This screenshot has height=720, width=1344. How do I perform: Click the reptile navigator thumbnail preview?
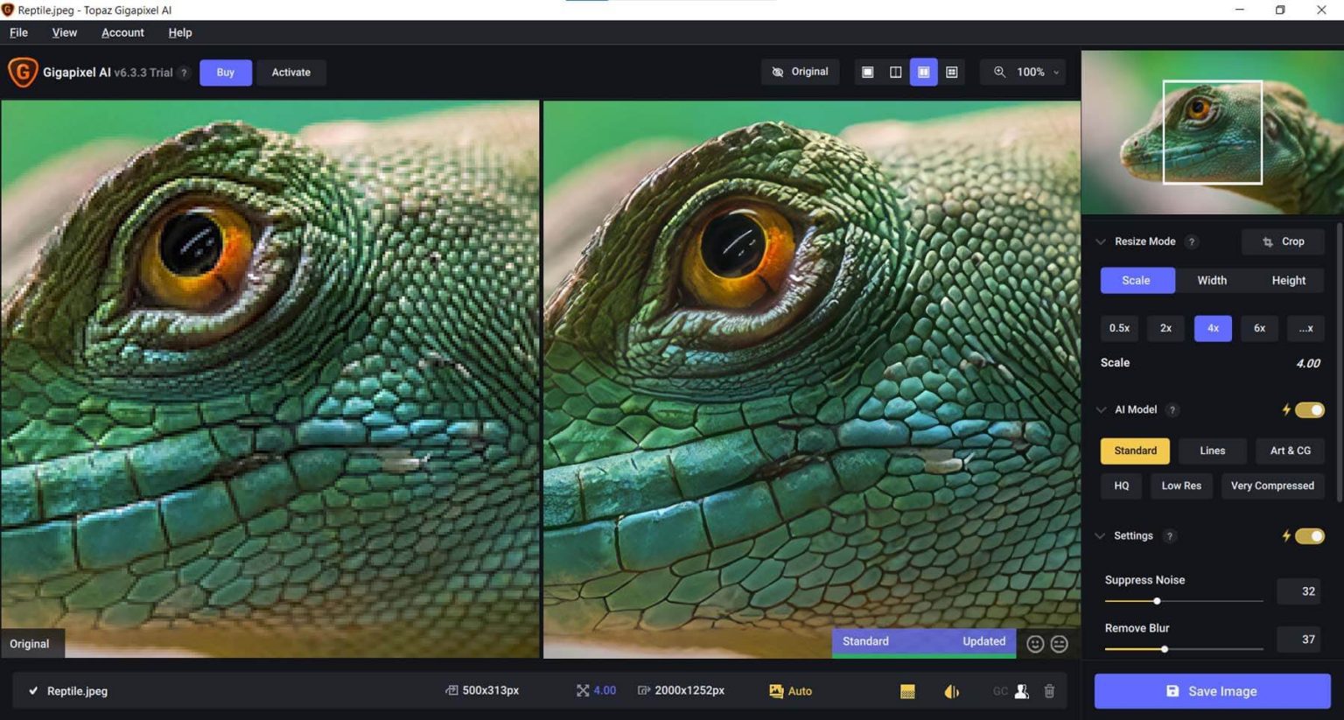(x=1212, y=132)
